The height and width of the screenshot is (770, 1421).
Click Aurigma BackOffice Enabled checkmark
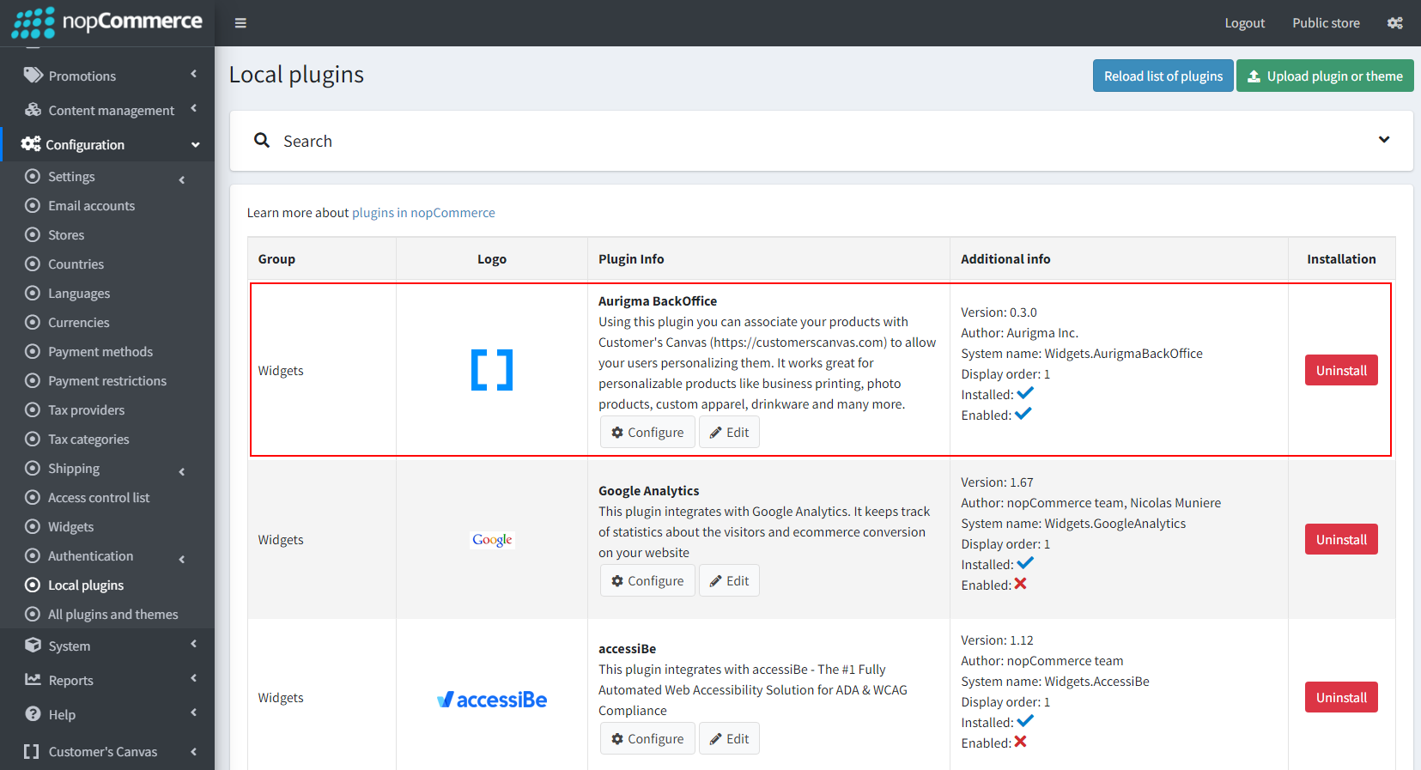pos(1023,414)
